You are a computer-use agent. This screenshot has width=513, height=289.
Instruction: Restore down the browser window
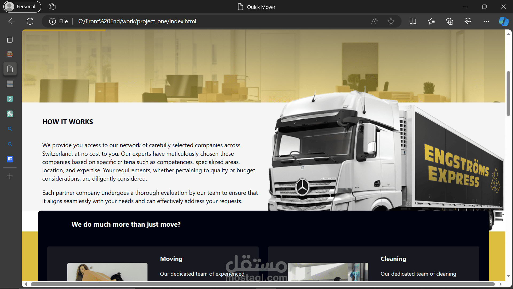pos(484,7)
